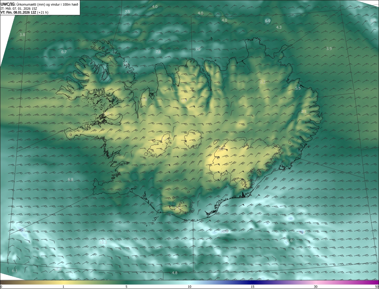Pick the dark blue colorbar segment above tick 15

pyautogui.click(x=253, y=282)
